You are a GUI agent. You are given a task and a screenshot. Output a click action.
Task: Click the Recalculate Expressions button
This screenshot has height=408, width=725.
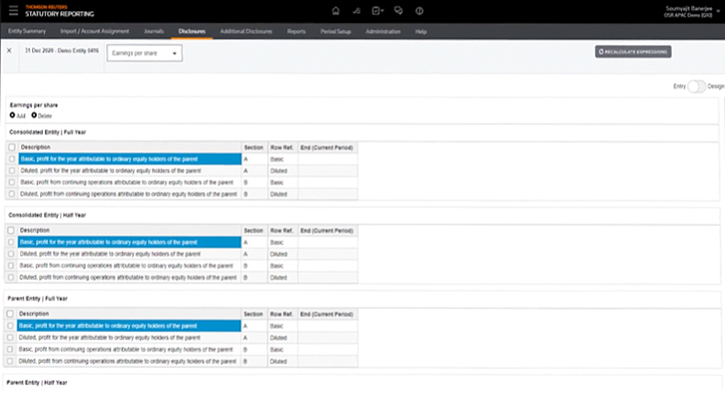[633, 52]
